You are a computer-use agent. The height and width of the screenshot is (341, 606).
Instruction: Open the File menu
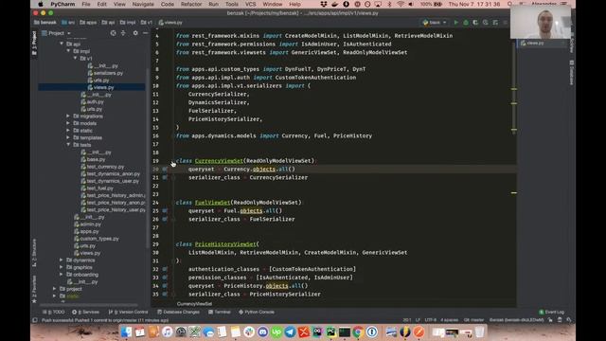(86, 4)
